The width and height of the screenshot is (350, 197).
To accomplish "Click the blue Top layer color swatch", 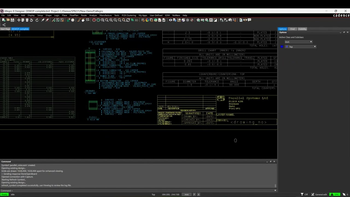I will (282, 47).
